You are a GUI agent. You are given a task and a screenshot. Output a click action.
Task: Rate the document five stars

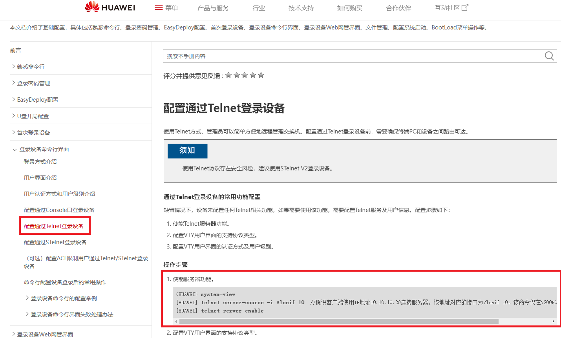click(261, 75)
